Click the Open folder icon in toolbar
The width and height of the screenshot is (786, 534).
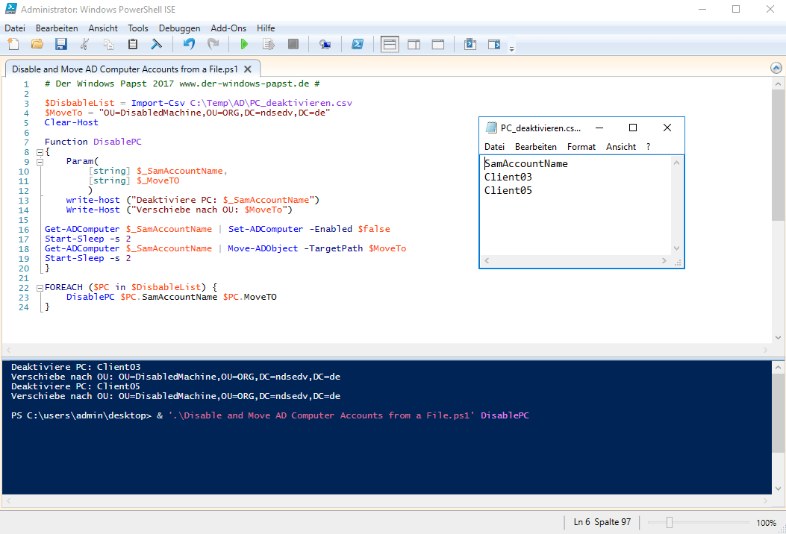pos(37,45)
